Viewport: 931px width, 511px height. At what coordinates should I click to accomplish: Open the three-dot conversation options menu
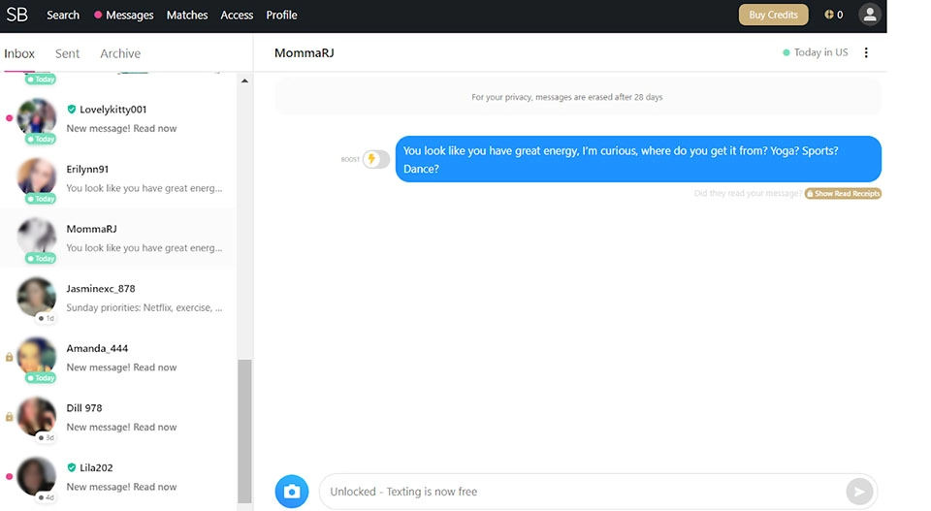[866, 52]
